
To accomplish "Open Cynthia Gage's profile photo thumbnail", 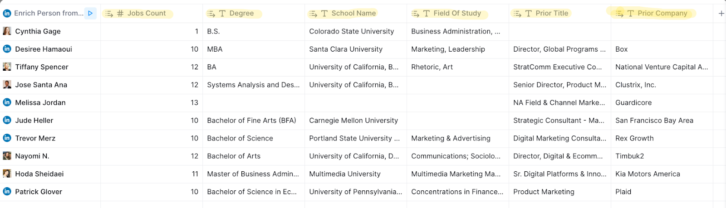I will [7, 31].
